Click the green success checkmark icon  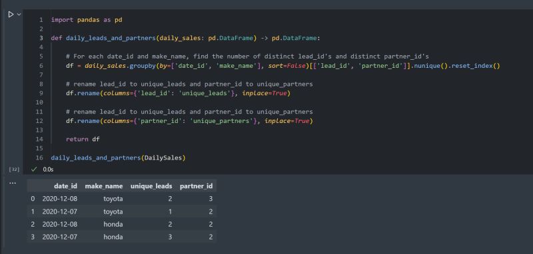[33, 169]
